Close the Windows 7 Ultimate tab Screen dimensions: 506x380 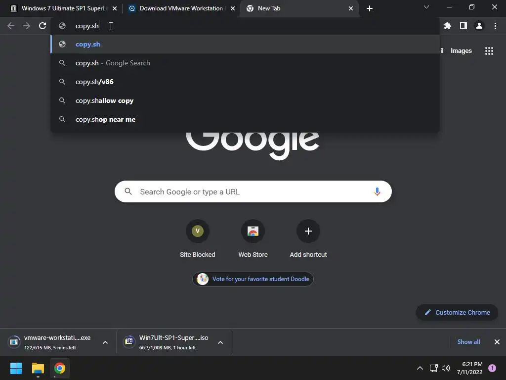click(x=115, y=8)
